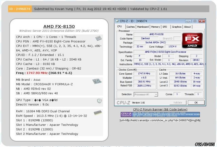
Task: Minimize the CPU-Z window
Action: tap(188, 21)
